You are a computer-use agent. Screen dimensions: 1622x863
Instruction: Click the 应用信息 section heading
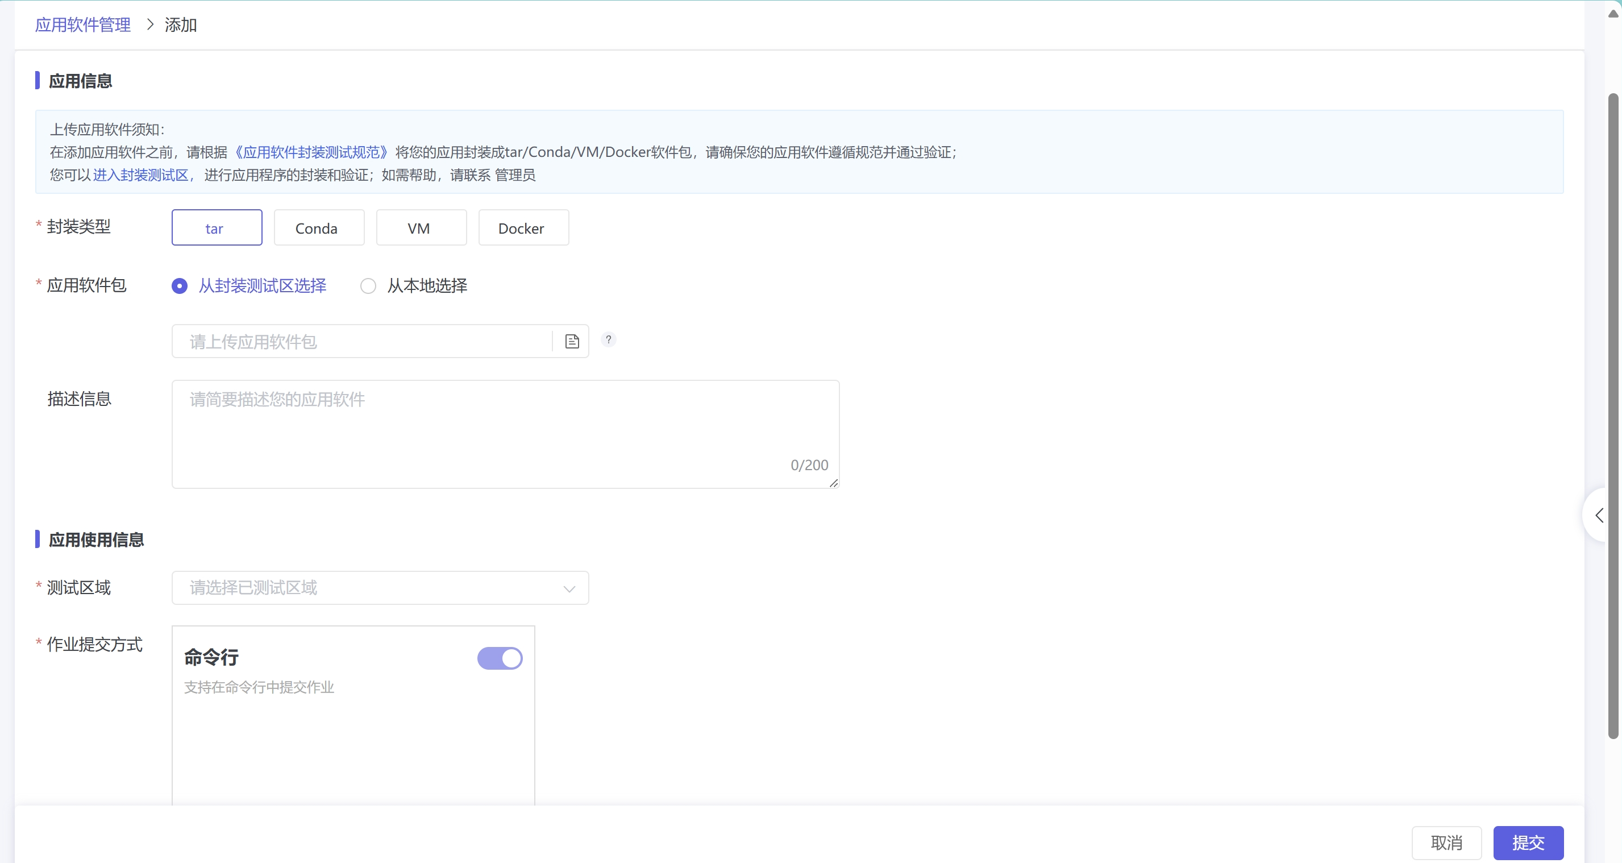click(x=81, y=81)
